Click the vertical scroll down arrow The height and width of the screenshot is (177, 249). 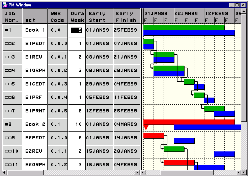click(244, 172)
